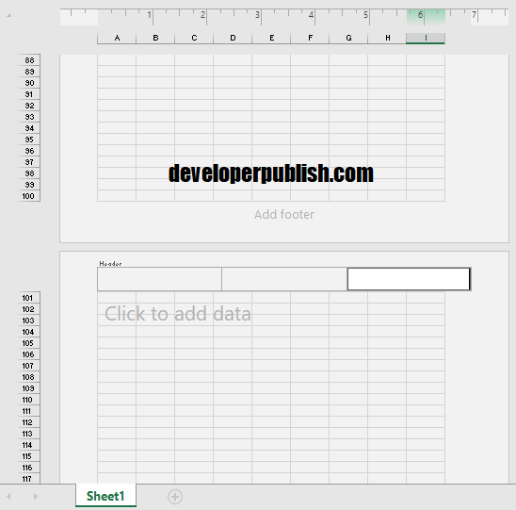Select column I header

click(426, 38)
